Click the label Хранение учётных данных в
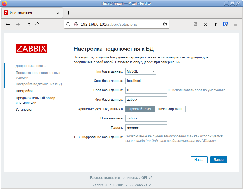This screenshot has height=189, width=243. (100, 109)
